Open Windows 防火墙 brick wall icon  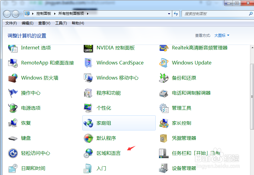(13, 78)
